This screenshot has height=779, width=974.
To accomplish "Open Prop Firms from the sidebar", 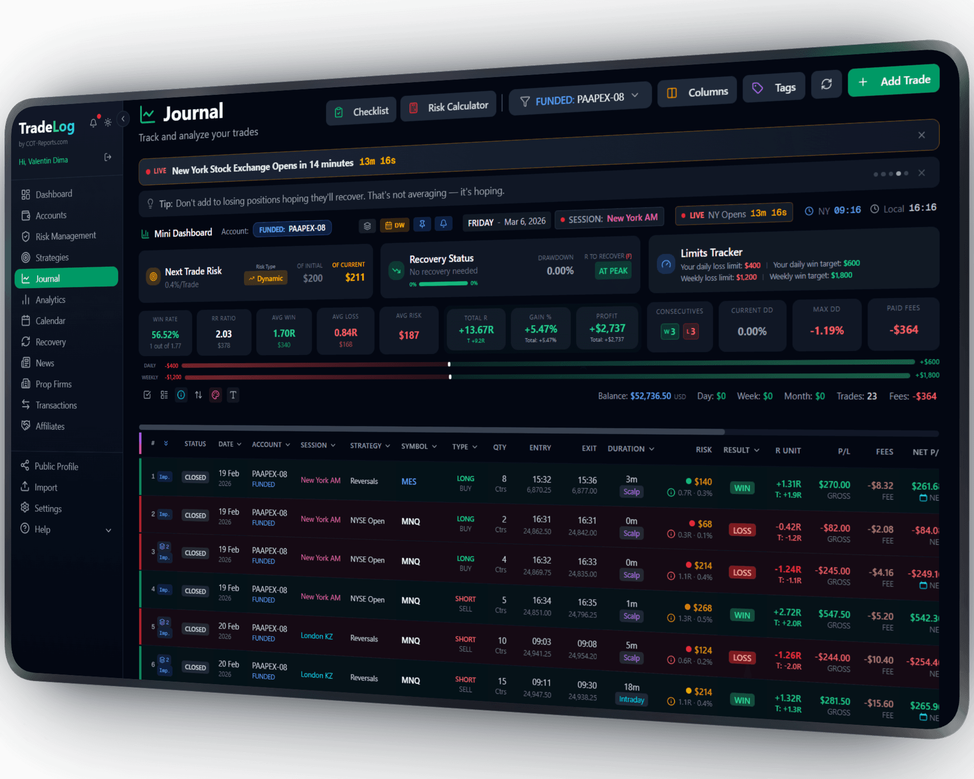I will pyautogui.click(x=53, y=384).
